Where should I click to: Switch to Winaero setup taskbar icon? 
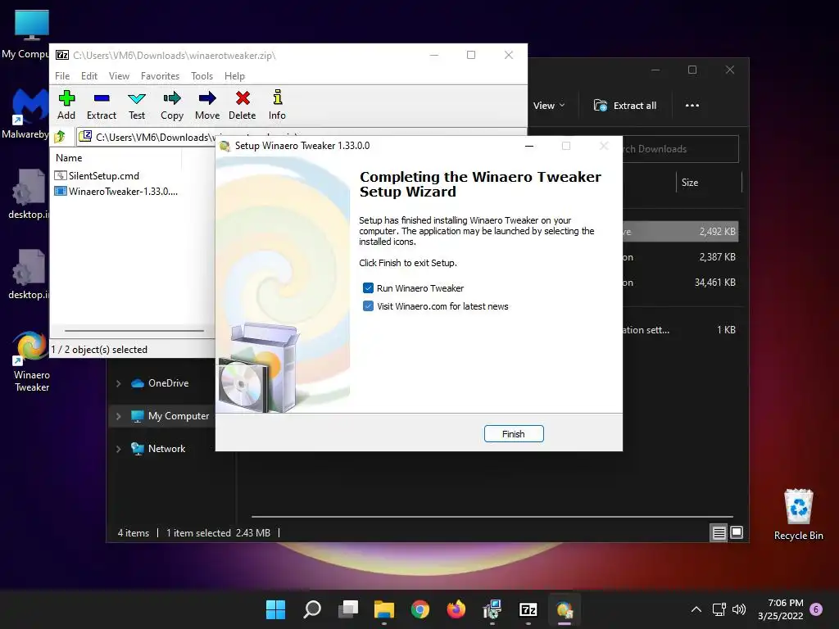pos(565,609)
